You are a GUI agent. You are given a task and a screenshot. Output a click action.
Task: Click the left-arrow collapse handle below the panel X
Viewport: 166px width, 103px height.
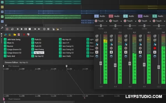click(1, 36)
